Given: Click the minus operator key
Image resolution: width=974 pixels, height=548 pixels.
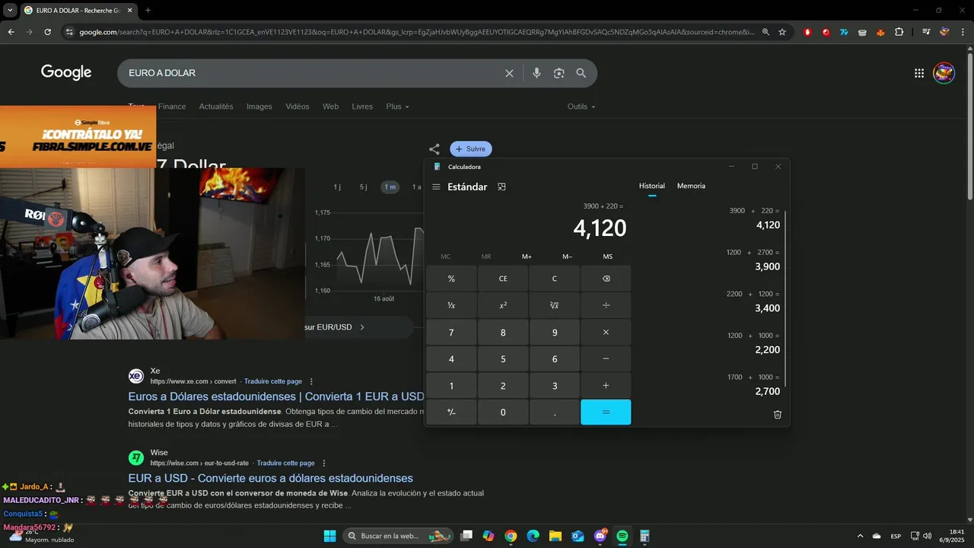Looking at the screenshot, I should click(x=606, y=359).
